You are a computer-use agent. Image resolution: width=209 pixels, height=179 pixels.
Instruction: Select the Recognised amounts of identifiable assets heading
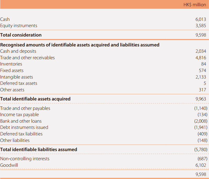[x=80, y=45]
